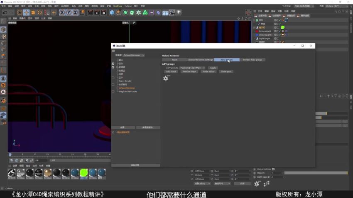Toggle the second checked render settings checkbox
This screenshot has width=353, height=198.
[x=113, y=67]
